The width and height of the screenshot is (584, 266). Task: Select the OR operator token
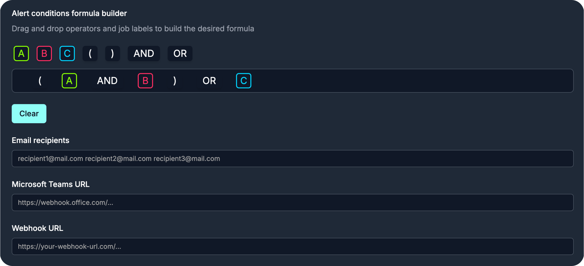(x=180, y=53)
